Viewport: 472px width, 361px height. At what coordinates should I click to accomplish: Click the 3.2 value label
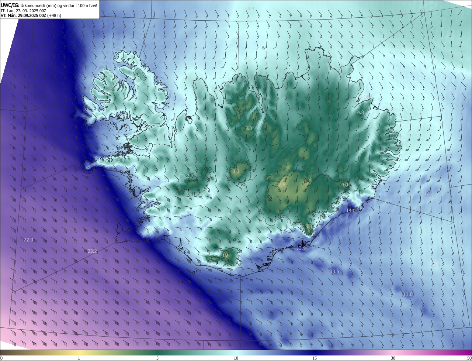(225, 255)
